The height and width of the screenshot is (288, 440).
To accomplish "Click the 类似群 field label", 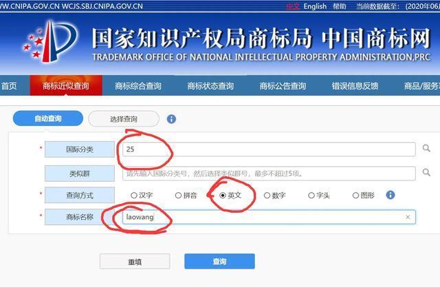I will pyautogui.click(x=80, y=174).
